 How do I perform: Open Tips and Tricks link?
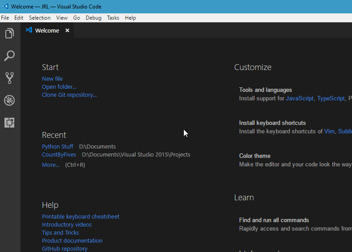[x=60, y=233]
